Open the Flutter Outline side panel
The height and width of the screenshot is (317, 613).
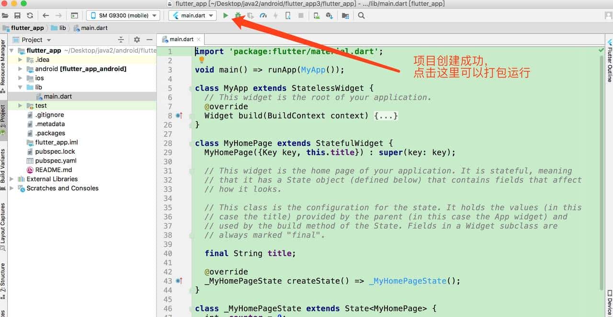[609, 64]
